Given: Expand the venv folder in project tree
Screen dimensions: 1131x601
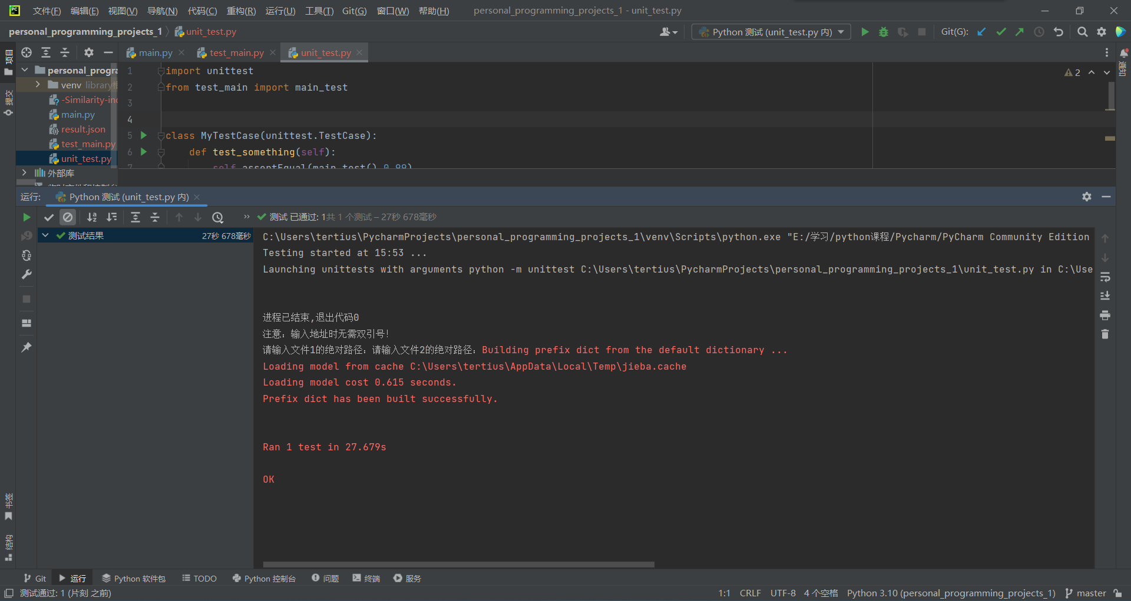Looking at the screenshot, I should (x=38, y=85).
